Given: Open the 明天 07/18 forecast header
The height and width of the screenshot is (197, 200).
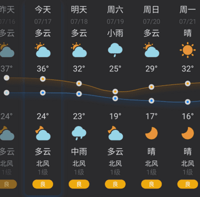Looking at the screenshot, I should click(79, 15).
